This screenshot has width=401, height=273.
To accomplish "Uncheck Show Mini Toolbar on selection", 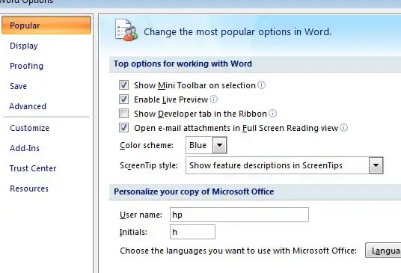I will [x=123, y=85].
